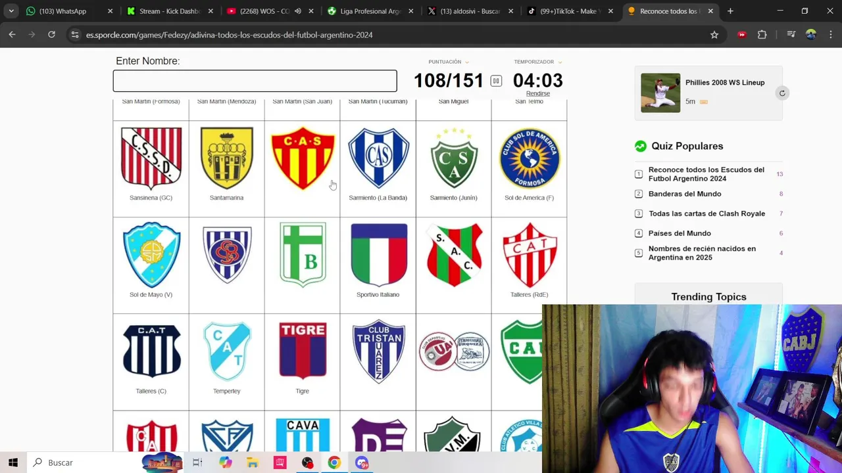Close the WhatsApp tab
The width and height of the screenshot is (842, 473).
(x=110, y=11)
